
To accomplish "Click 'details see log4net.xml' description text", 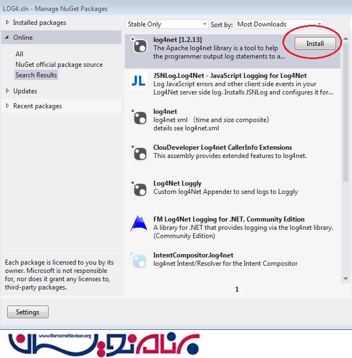I will pos(186,128).
